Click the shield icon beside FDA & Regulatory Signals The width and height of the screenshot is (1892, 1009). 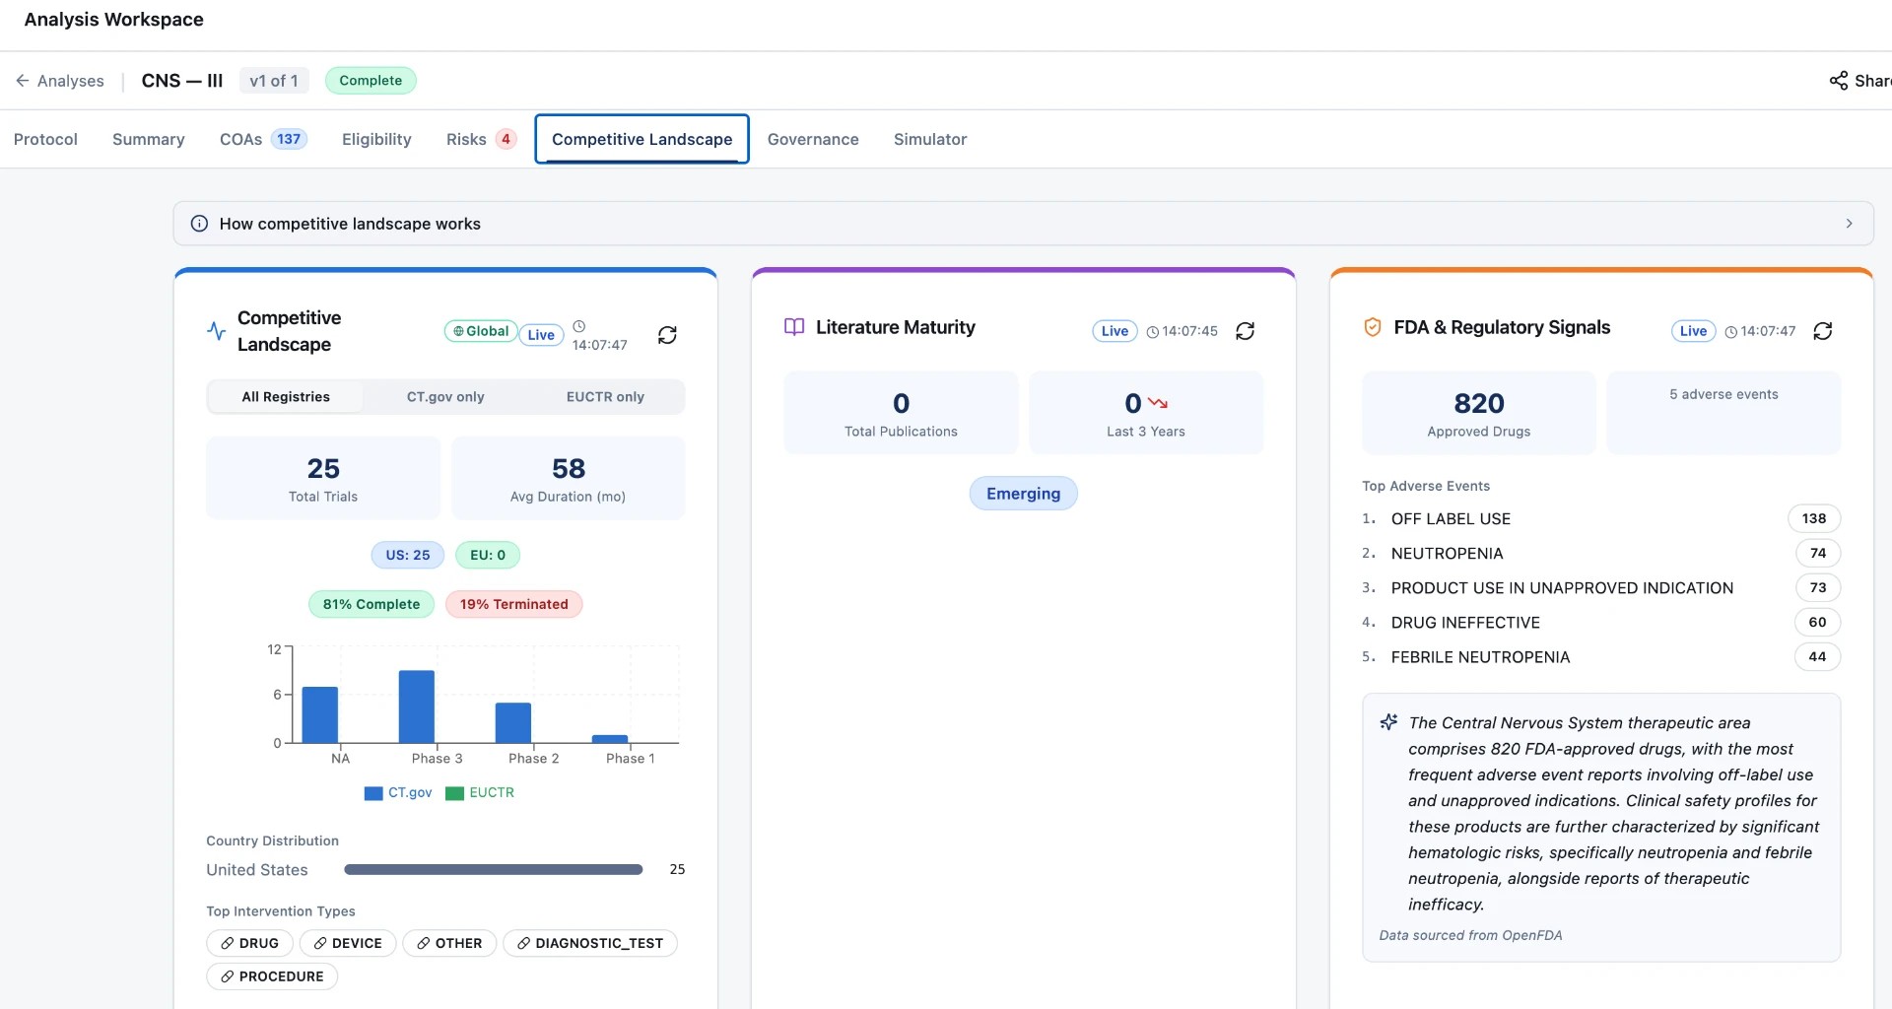pyautogui.click(x=1372, y=327)
